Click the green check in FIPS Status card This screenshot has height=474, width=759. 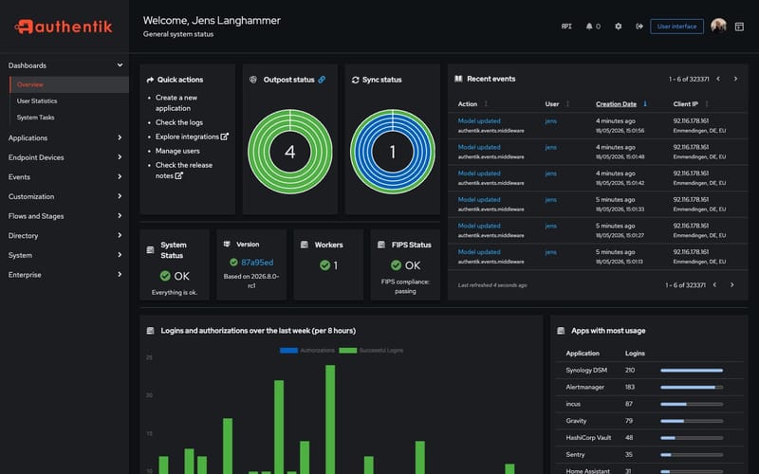396,265
